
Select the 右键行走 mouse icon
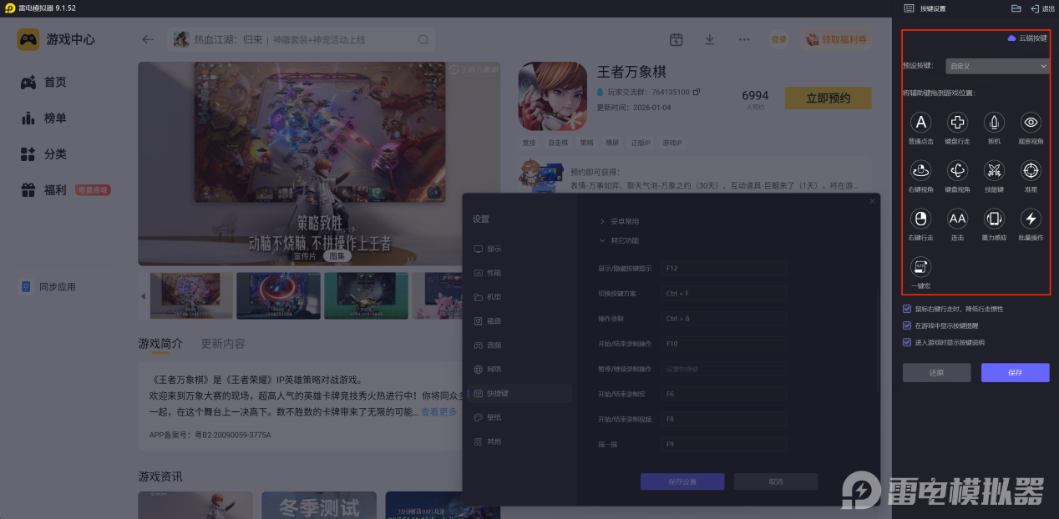coord(920,219)
